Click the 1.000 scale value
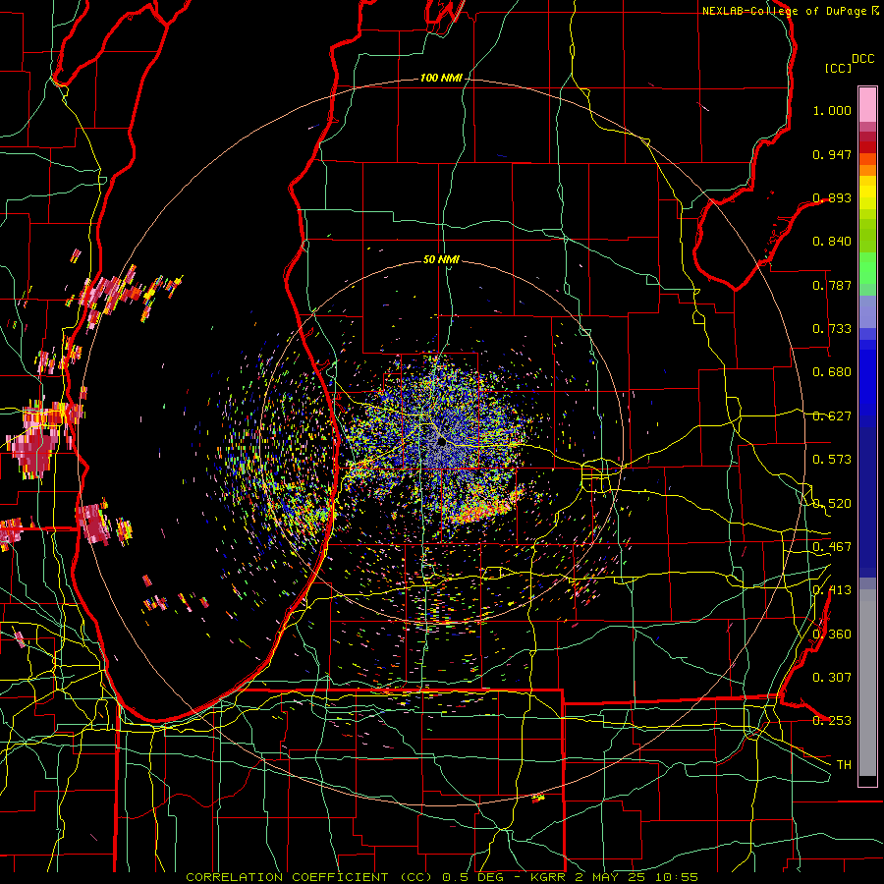 tap(832, 110)
